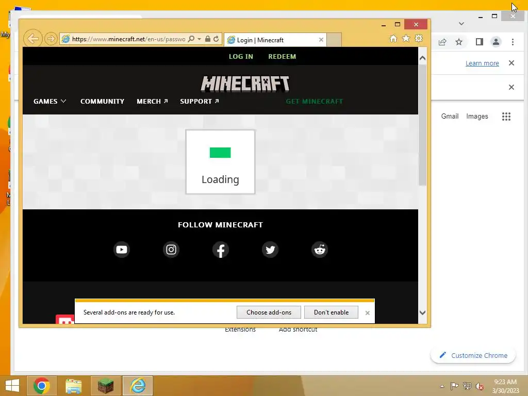The height and width of the screenshot is (396, 528).
Task: Open File Explorer from taskbar
Action: [73, 386]
